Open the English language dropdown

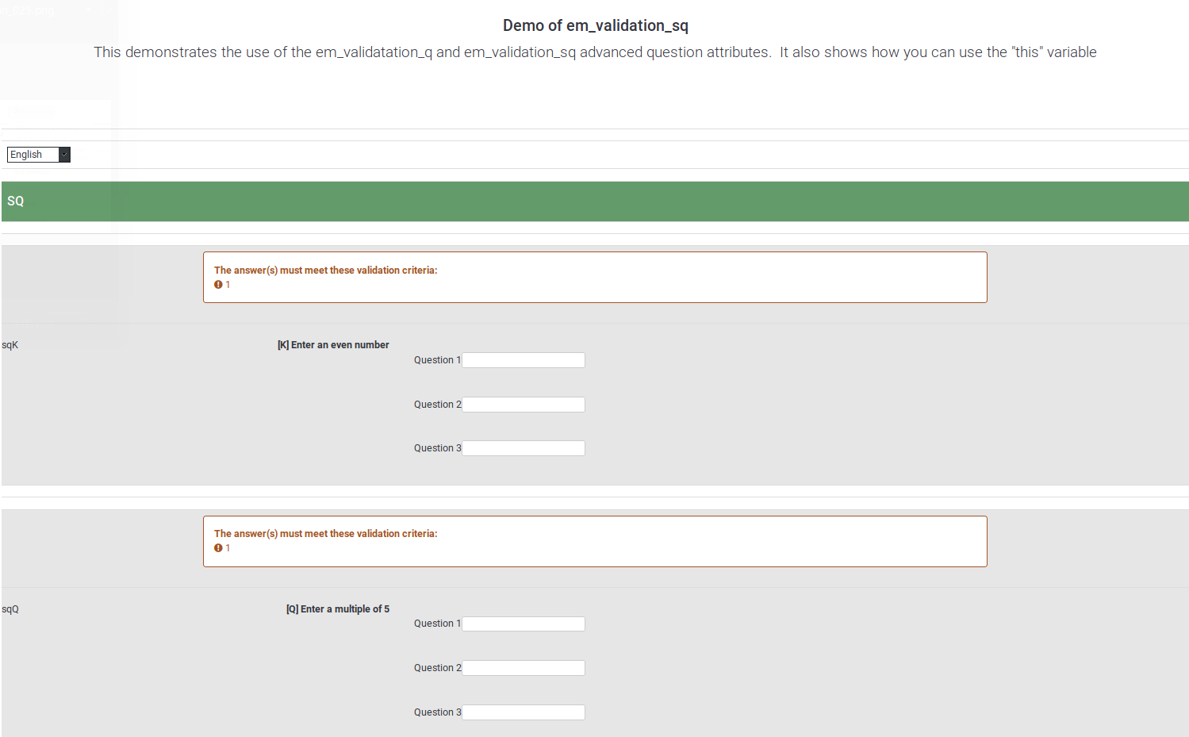pyautogui.click(x=38, y=155)
